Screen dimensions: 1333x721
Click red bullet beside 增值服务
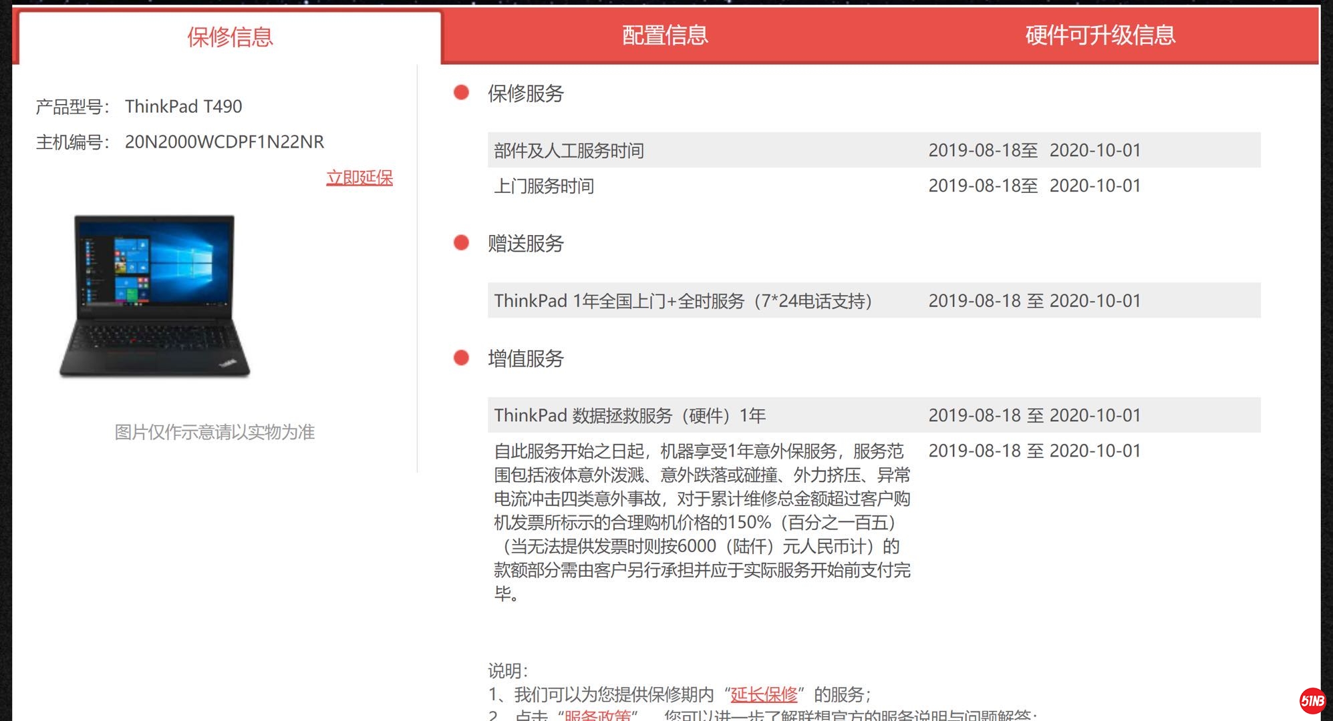(461, 358)
